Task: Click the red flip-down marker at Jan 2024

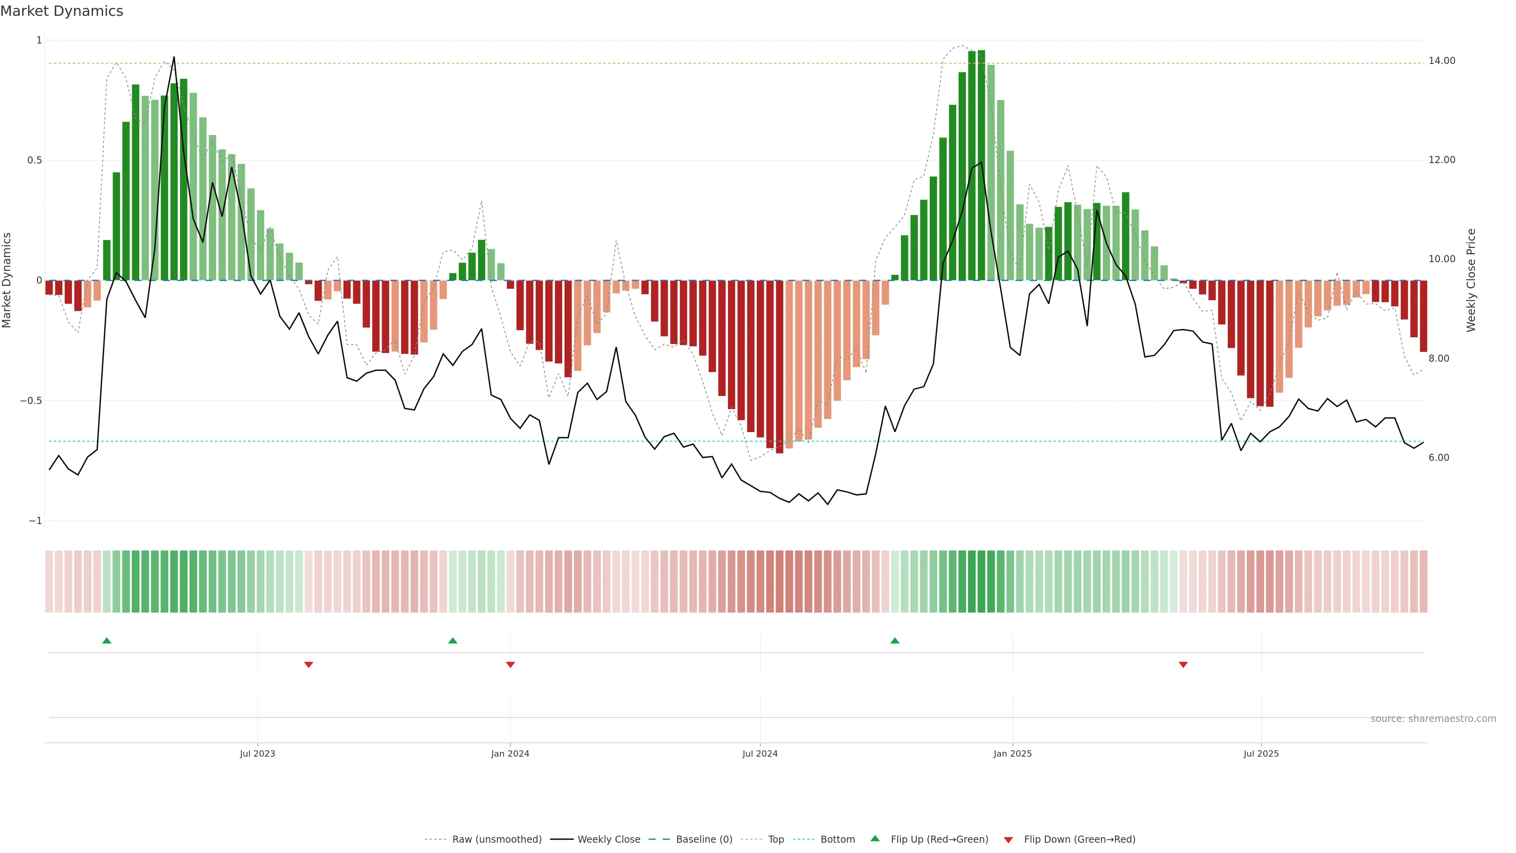Action: [x=510, y=665]
